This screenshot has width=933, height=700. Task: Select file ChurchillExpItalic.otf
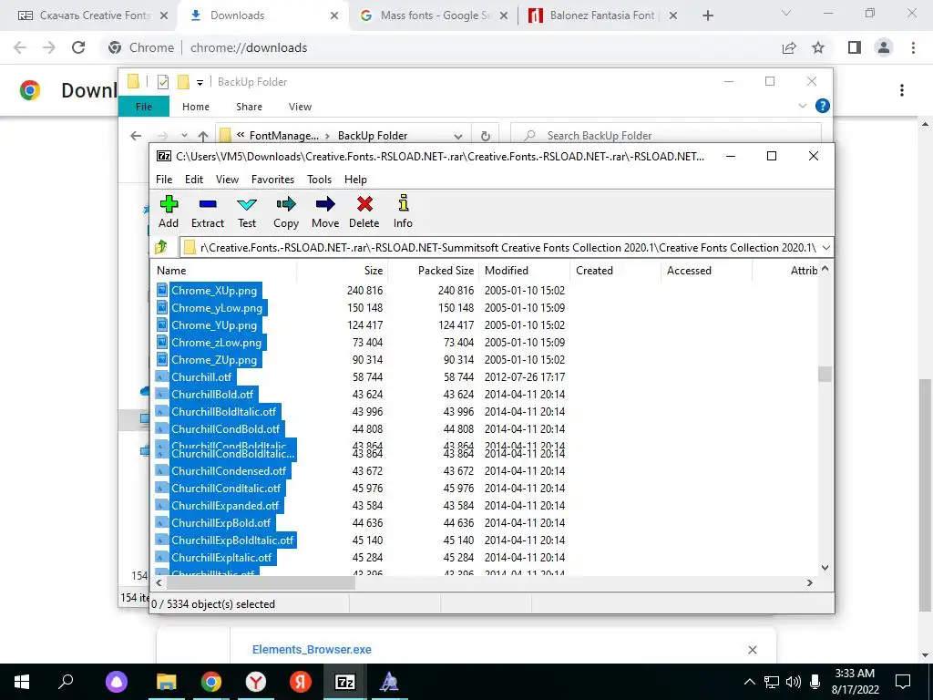tap(221, 557)
